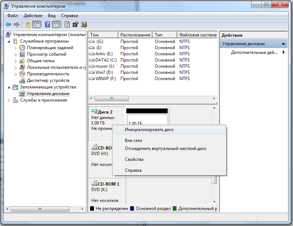This screenshot has height=226, width=293.
Task: Click the Управление компьютером root icon
Action: point(8,35)
